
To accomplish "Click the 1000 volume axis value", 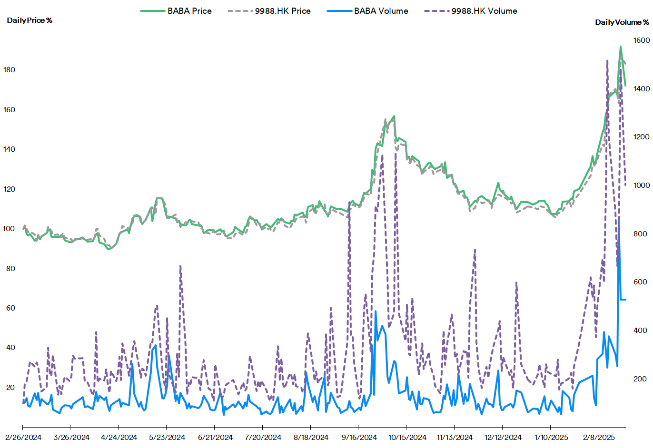I will click(x=641, y=185).
